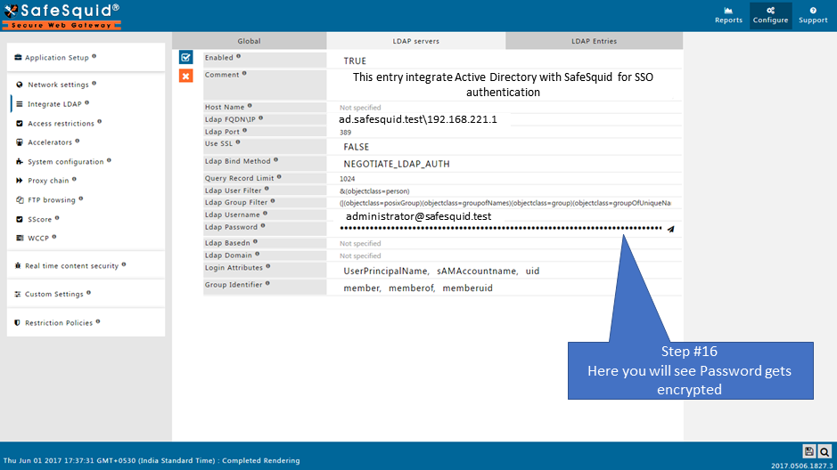Screen dimensions: 837x470
Task: Open Accelerators in the sidebar
Action: pyautogui.click(x=50, y=142)
